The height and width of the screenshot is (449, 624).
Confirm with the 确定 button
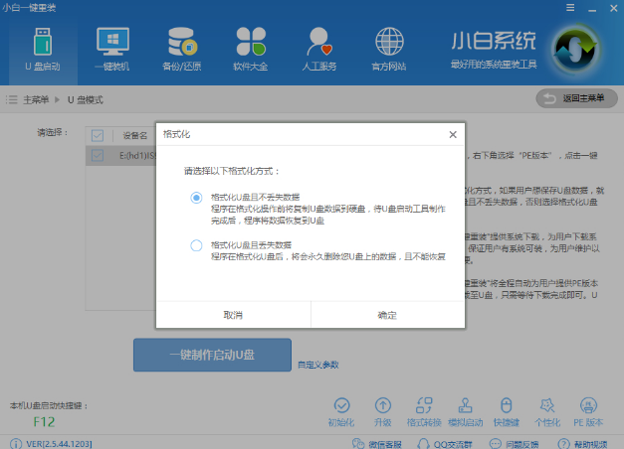point(387,314)
